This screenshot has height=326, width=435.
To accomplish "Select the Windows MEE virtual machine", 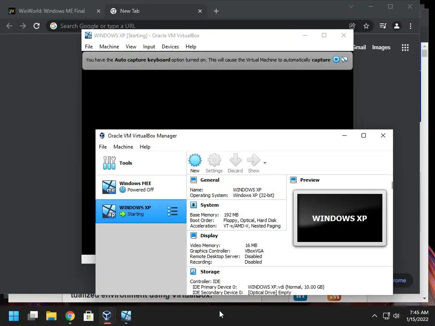I will click(141, 187).
